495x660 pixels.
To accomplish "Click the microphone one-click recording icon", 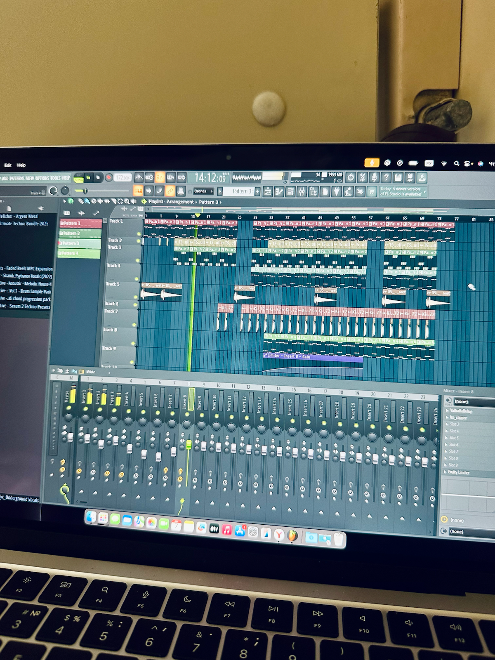I will coord(374,178).
